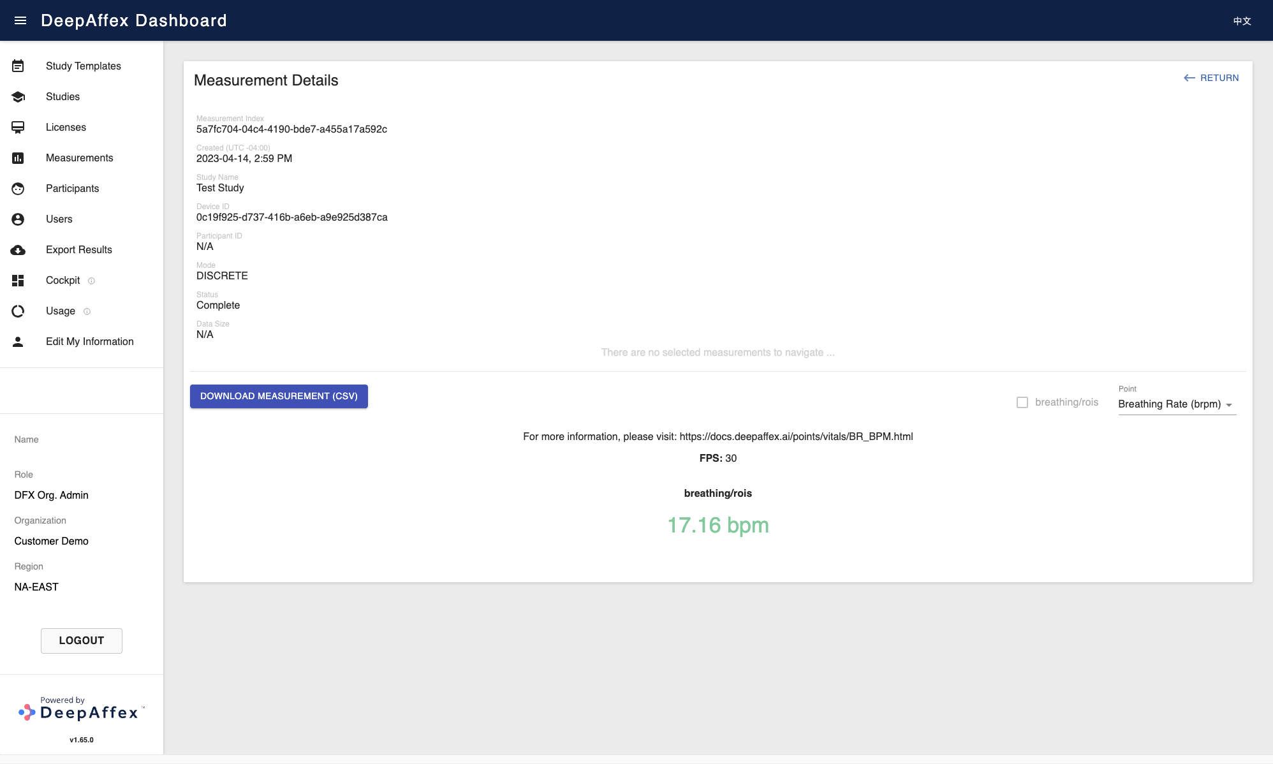Viewport: 1273px width, 764px height.
Task: Click the Measurements chart icon
Action: click(18, 158)
